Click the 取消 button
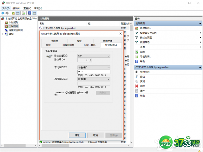Image resolution: width=203 pixels, height=152 pixels. (x=95, y=135)
